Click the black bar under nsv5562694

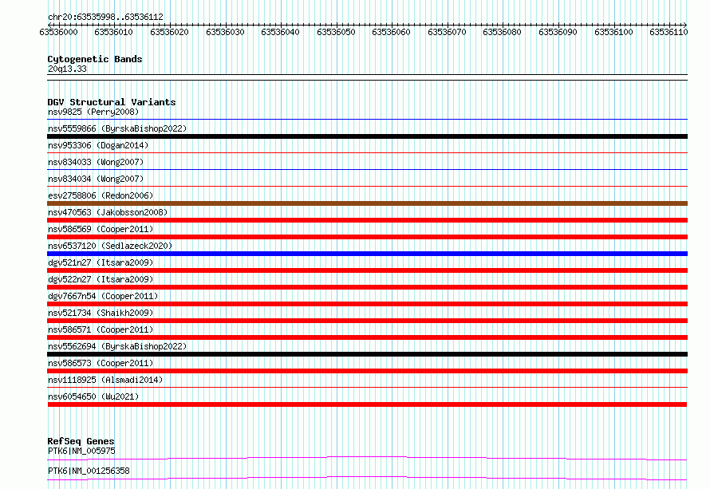click(x=367, y=354)
